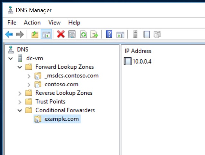205x155 pixels.
Task: Select the 10.0.0.4 address text
Action: (142, 61)
